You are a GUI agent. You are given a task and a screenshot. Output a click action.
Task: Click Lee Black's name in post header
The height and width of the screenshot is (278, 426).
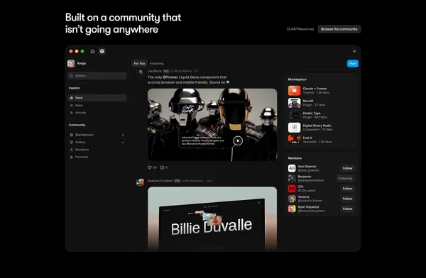click(x=154, y=71)
